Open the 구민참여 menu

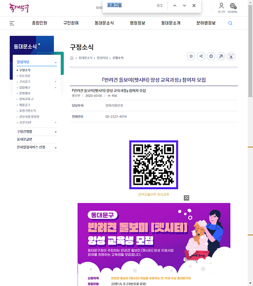[x=71, y=23]
